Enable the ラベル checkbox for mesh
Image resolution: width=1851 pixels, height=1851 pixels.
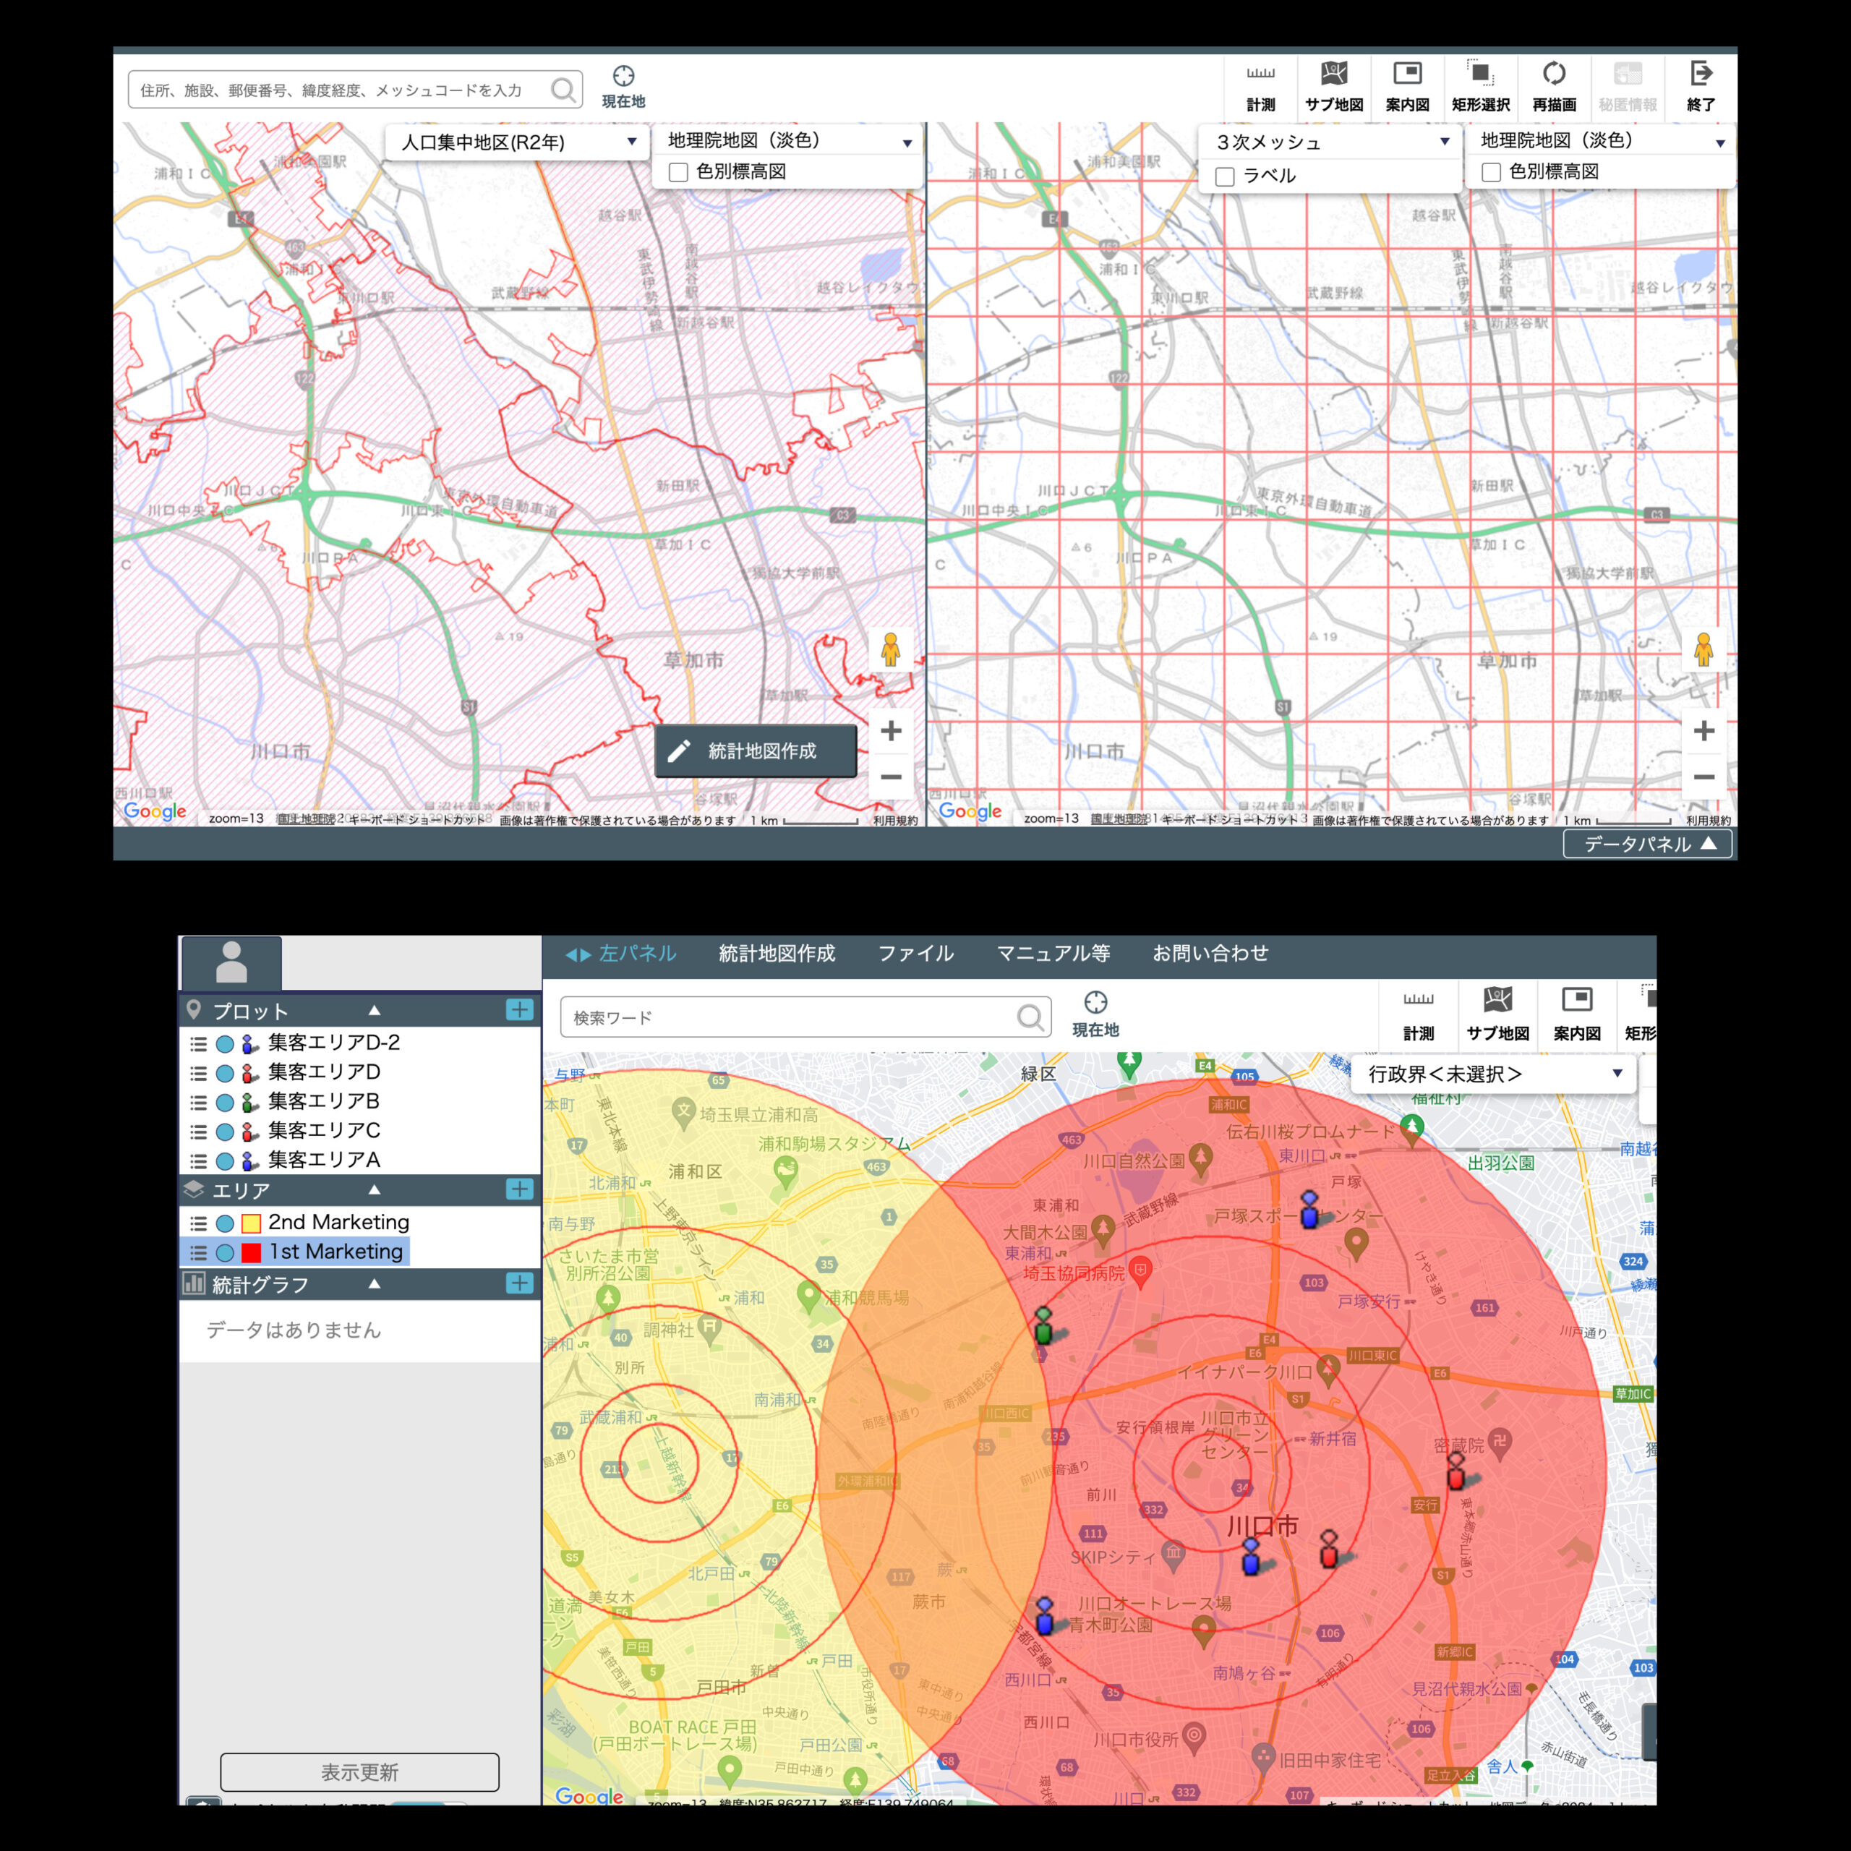click(x=1224, y=176)
